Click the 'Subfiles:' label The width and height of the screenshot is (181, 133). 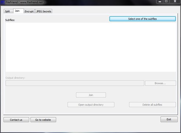pos(10,20)
